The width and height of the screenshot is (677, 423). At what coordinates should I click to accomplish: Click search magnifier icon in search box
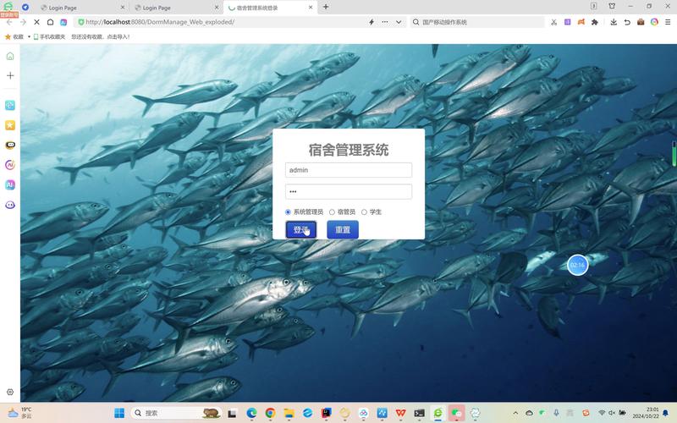415,22
